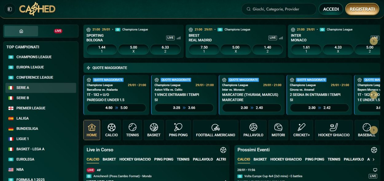This screenshot has width=384, height=181.
Task: Next arrow on top matches carousel
Action: pos(374,41)
